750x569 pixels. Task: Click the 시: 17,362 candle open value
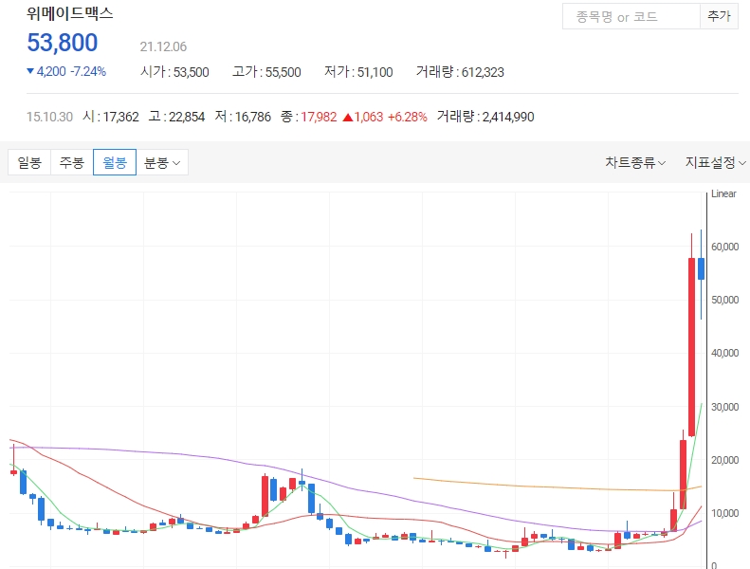click(x=111, y=117)
